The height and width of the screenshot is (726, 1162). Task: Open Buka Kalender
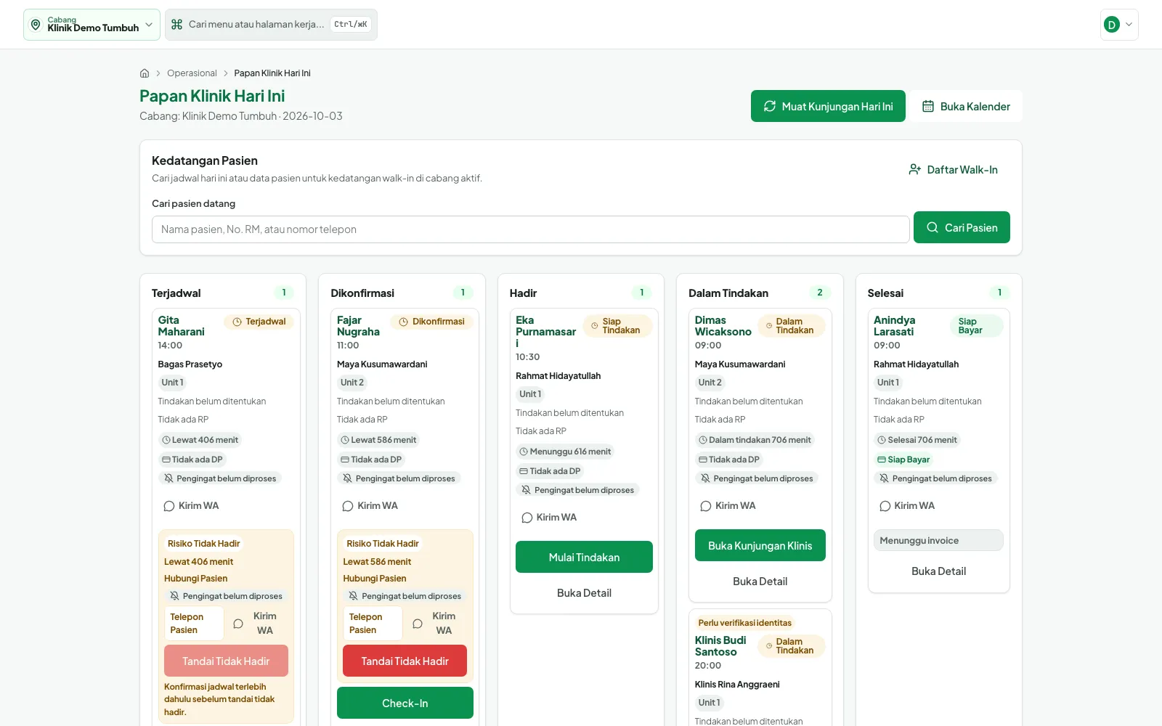pos(967,106)
